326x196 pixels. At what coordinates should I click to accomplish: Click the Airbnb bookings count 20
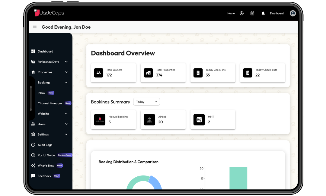(x=160, y=122)
